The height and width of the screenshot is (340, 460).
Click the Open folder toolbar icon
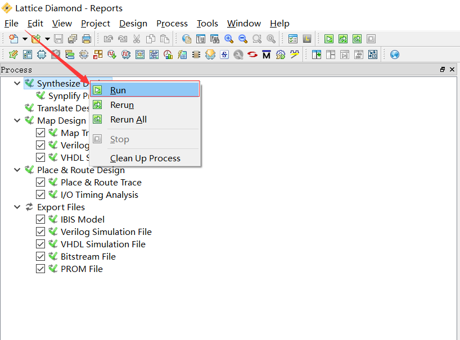tap(36, 39)
